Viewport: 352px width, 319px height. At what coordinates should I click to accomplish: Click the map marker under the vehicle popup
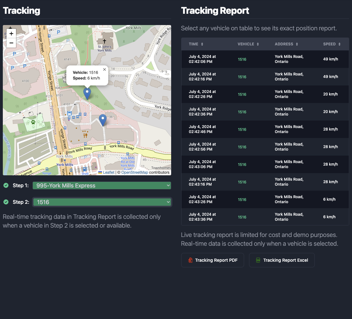(87, 94)
